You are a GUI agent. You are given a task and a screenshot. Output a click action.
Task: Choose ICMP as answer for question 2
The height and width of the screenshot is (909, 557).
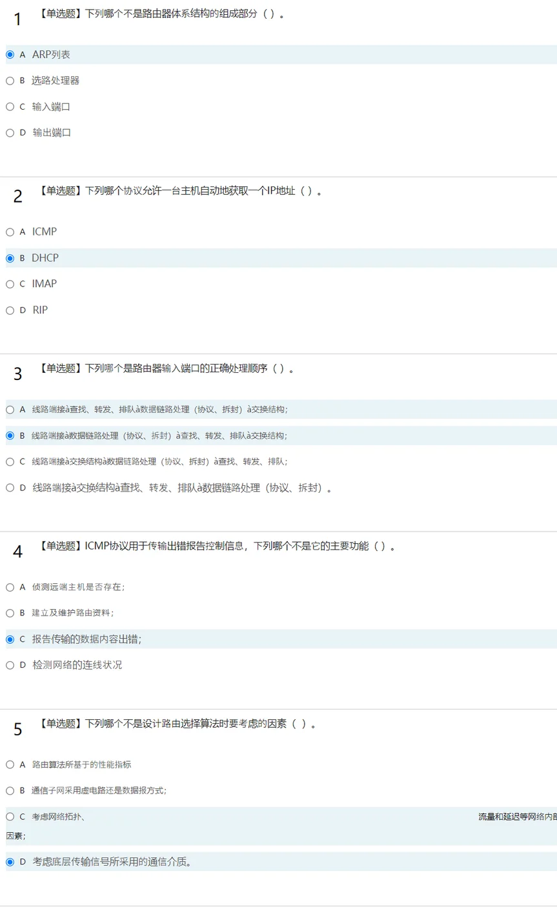[10, 232]
